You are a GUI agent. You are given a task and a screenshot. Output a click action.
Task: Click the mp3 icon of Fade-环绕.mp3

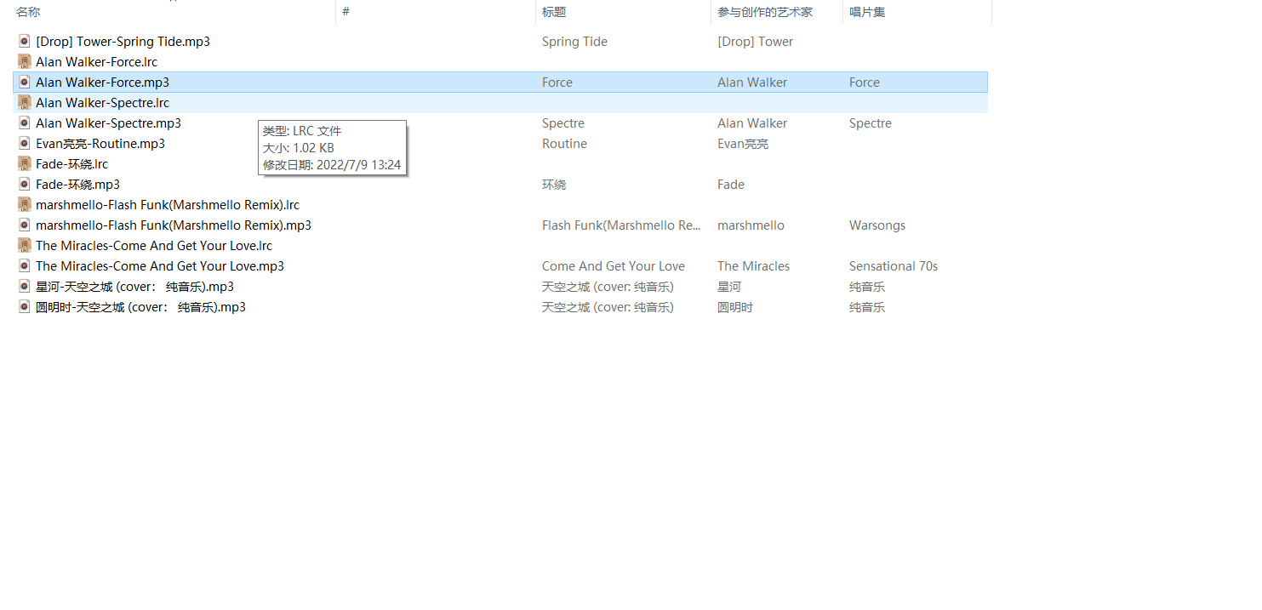[25, 184]
